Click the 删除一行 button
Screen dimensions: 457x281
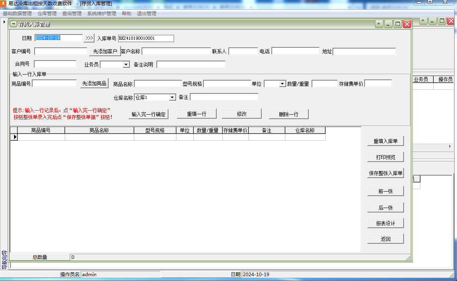289,114
